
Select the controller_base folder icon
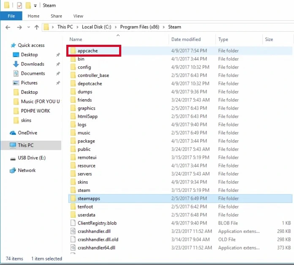coord(73,75)
